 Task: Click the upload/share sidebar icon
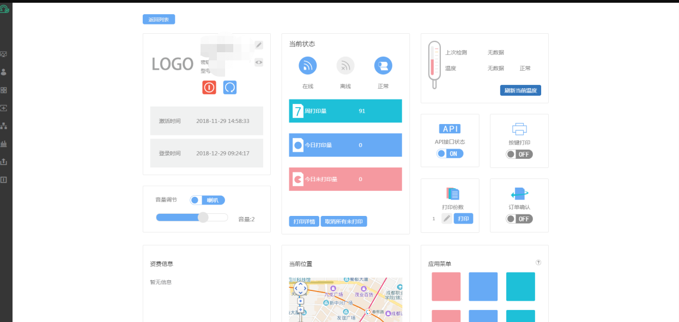click(x=4, y=162)
